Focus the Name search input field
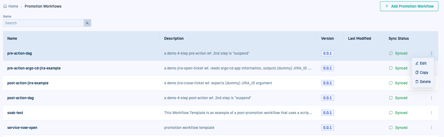 (x=43, y=23)
